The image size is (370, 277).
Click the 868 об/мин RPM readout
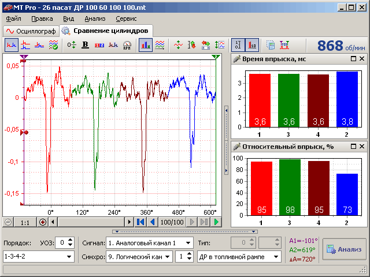pyautogui.click(x=341, y=46)
